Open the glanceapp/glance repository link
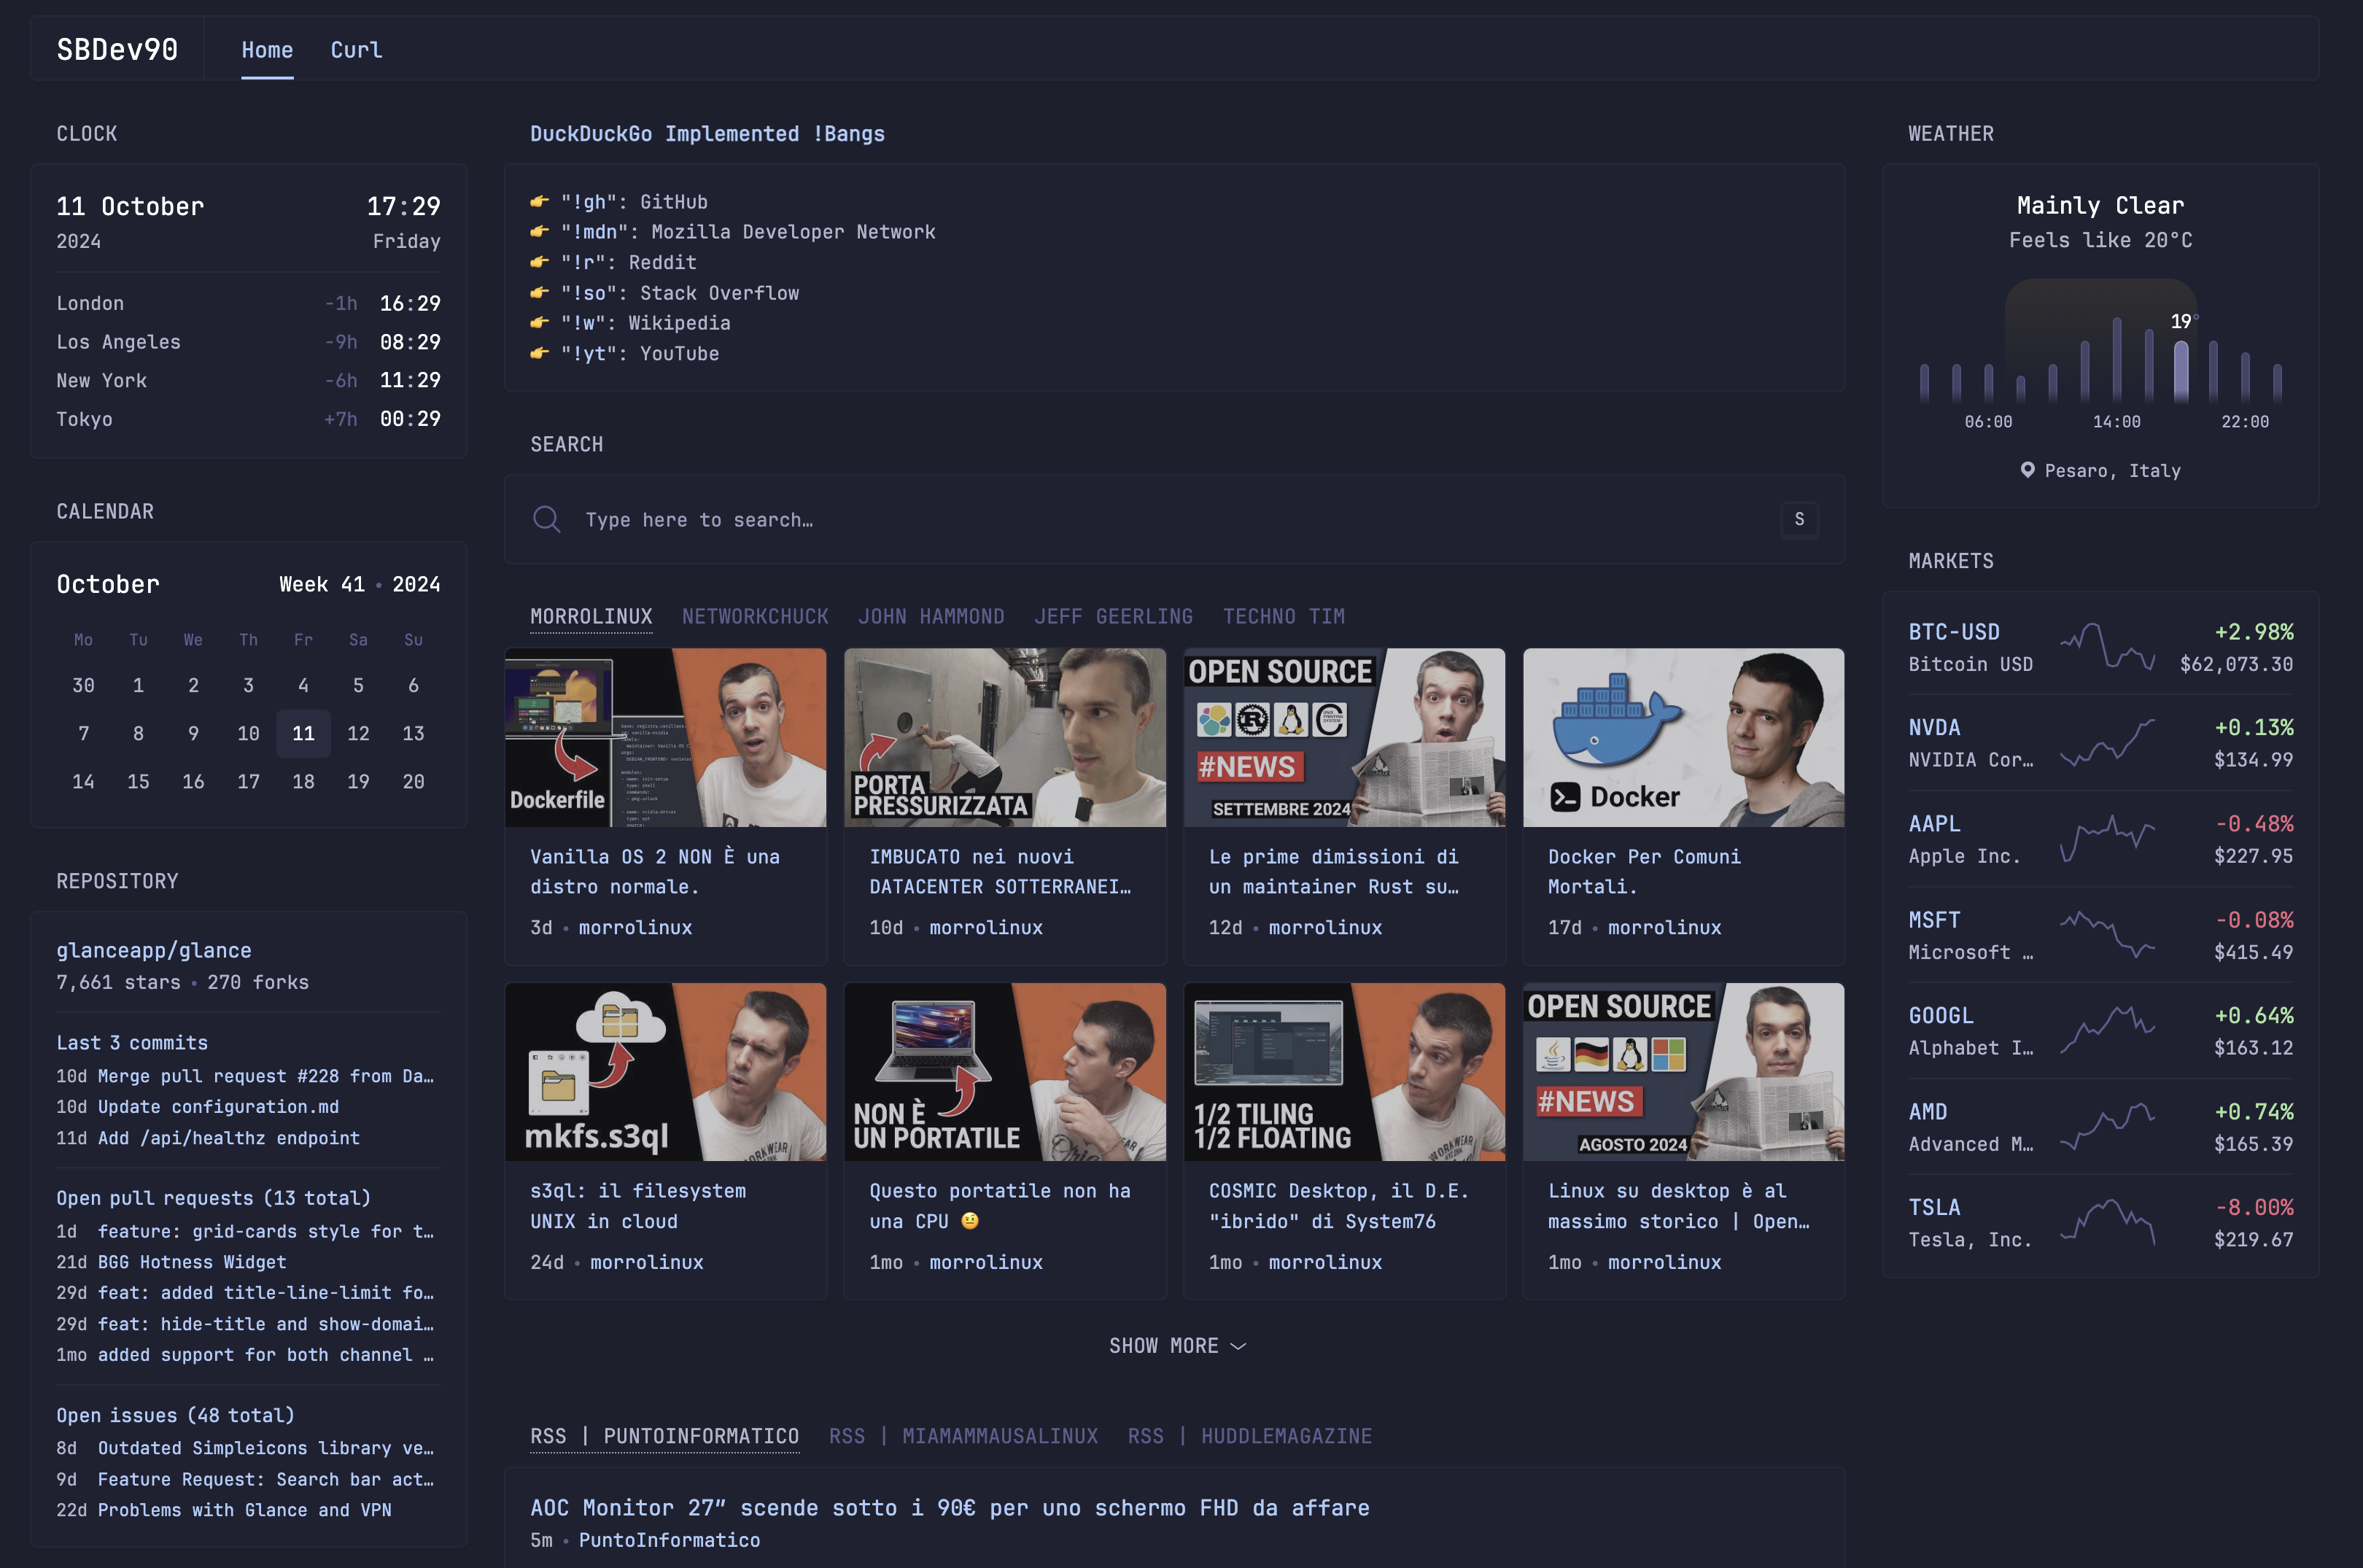This screenshot has width=2363, height=1568. [x=154, y=950]
